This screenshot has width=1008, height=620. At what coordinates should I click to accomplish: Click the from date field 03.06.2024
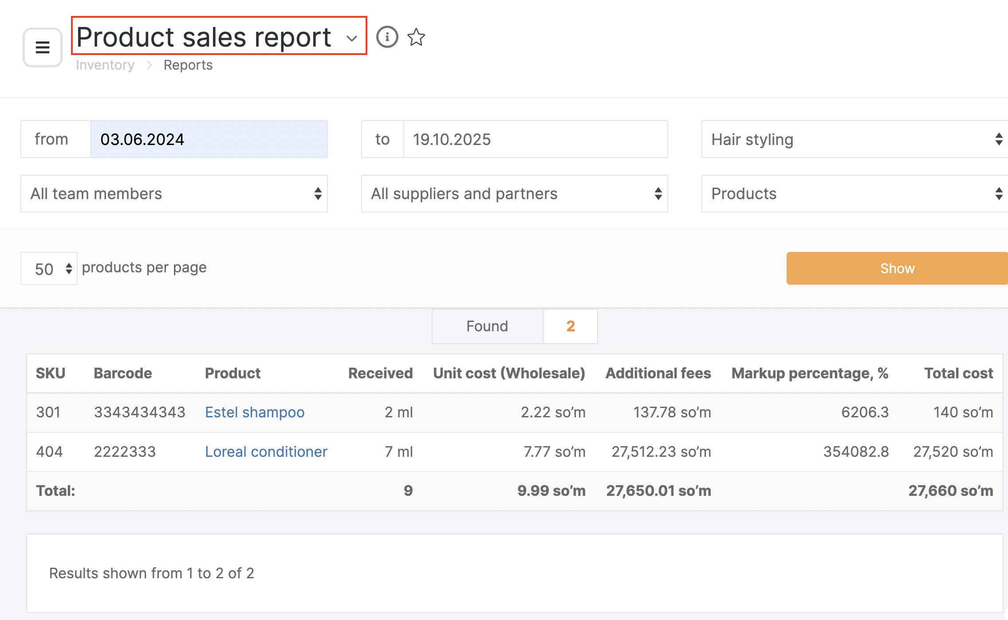(209, 139)
